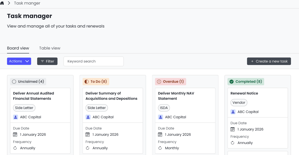Click calendar icon on Monthly NAV Statement card
The image size is (299, 155).
pyautogui.click(x=160, y=135)
